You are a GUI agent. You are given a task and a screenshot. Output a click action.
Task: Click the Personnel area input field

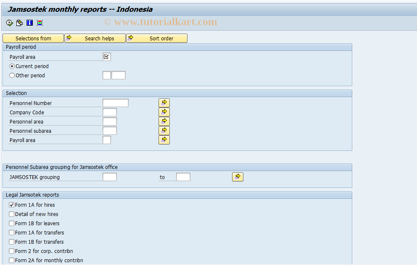click(110, 122)
